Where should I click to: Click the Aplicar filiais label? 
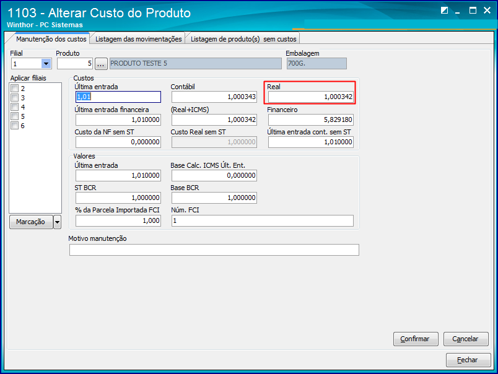pyautogui.click(x=28, y=78)
